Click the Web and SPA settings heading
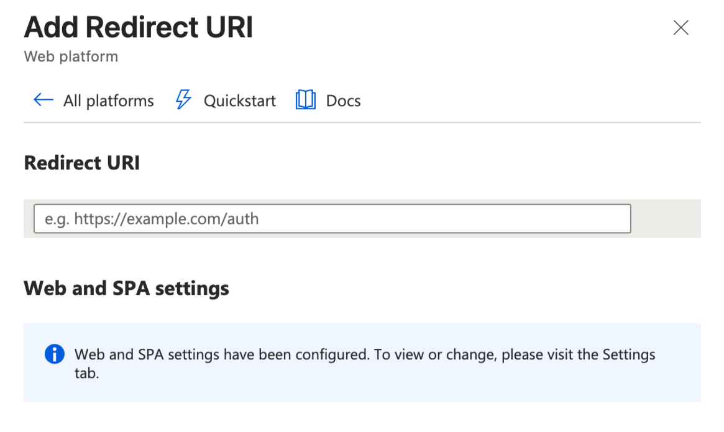 126,288
